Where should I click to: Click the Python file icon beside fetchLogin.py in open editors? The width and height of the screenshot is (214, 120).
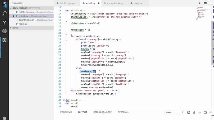pos(17,12)
